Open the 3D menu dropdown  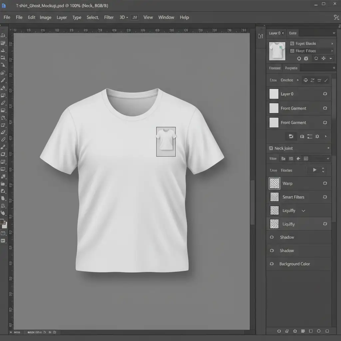(x=124, y=17)
